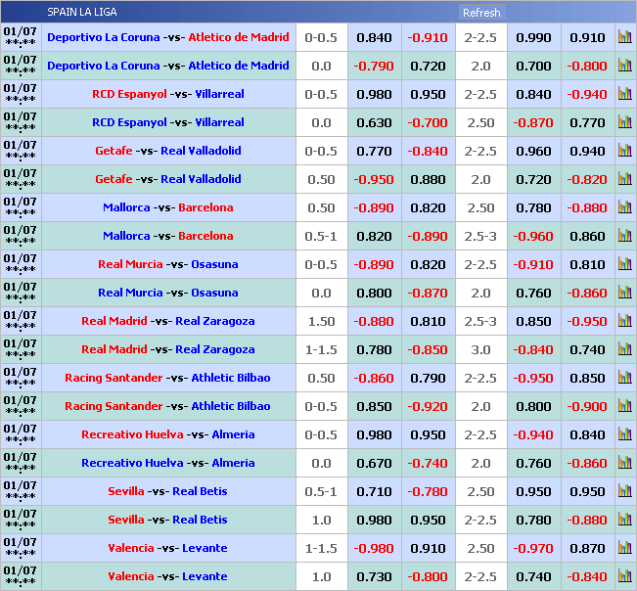637x591 pixels.
Task: Choose 0.710 home odds for Sevilla-Real Betis
Action: [x=374, y=491]
